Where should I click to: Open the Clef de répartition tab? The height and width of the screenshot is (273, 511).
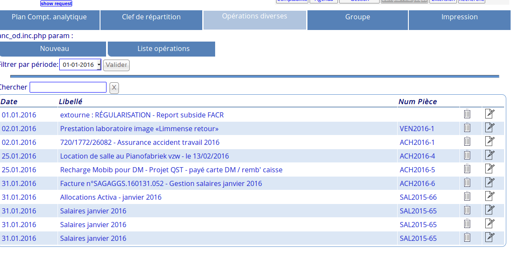(151, 17)
